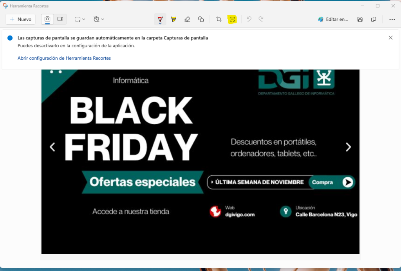Activate text actions extraction
This screenshot has width=401, height=271.
(232, 19)
